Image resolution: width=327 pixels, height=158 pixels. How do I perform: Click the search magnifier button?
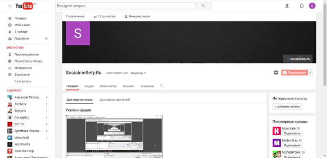tap(204, 6)
